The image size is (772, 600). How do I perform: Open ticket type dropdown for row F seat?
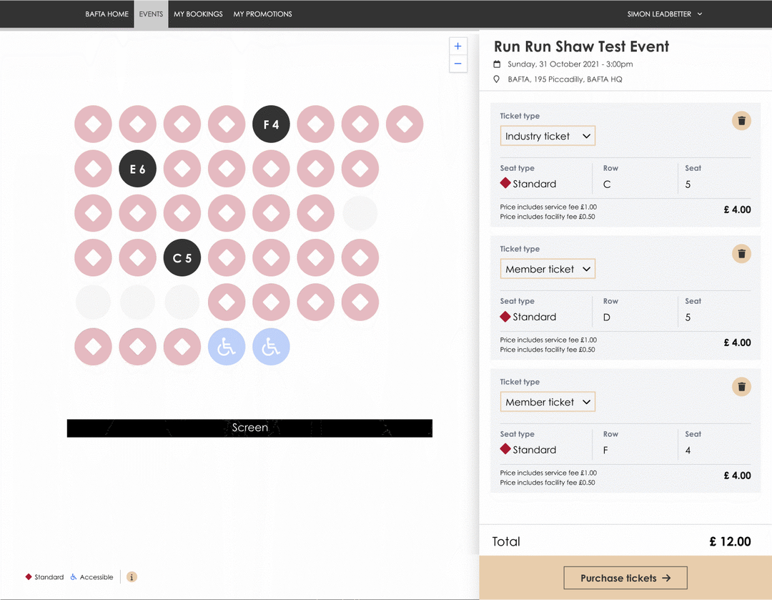[548, 402]
